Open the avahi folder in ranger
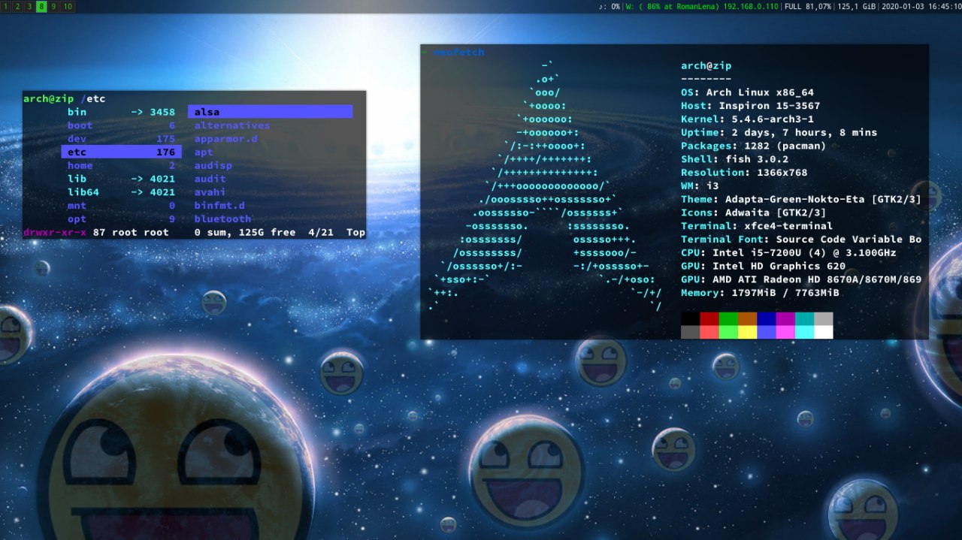The width and height of the screenshot is (962, 540). tap(210, 192)
